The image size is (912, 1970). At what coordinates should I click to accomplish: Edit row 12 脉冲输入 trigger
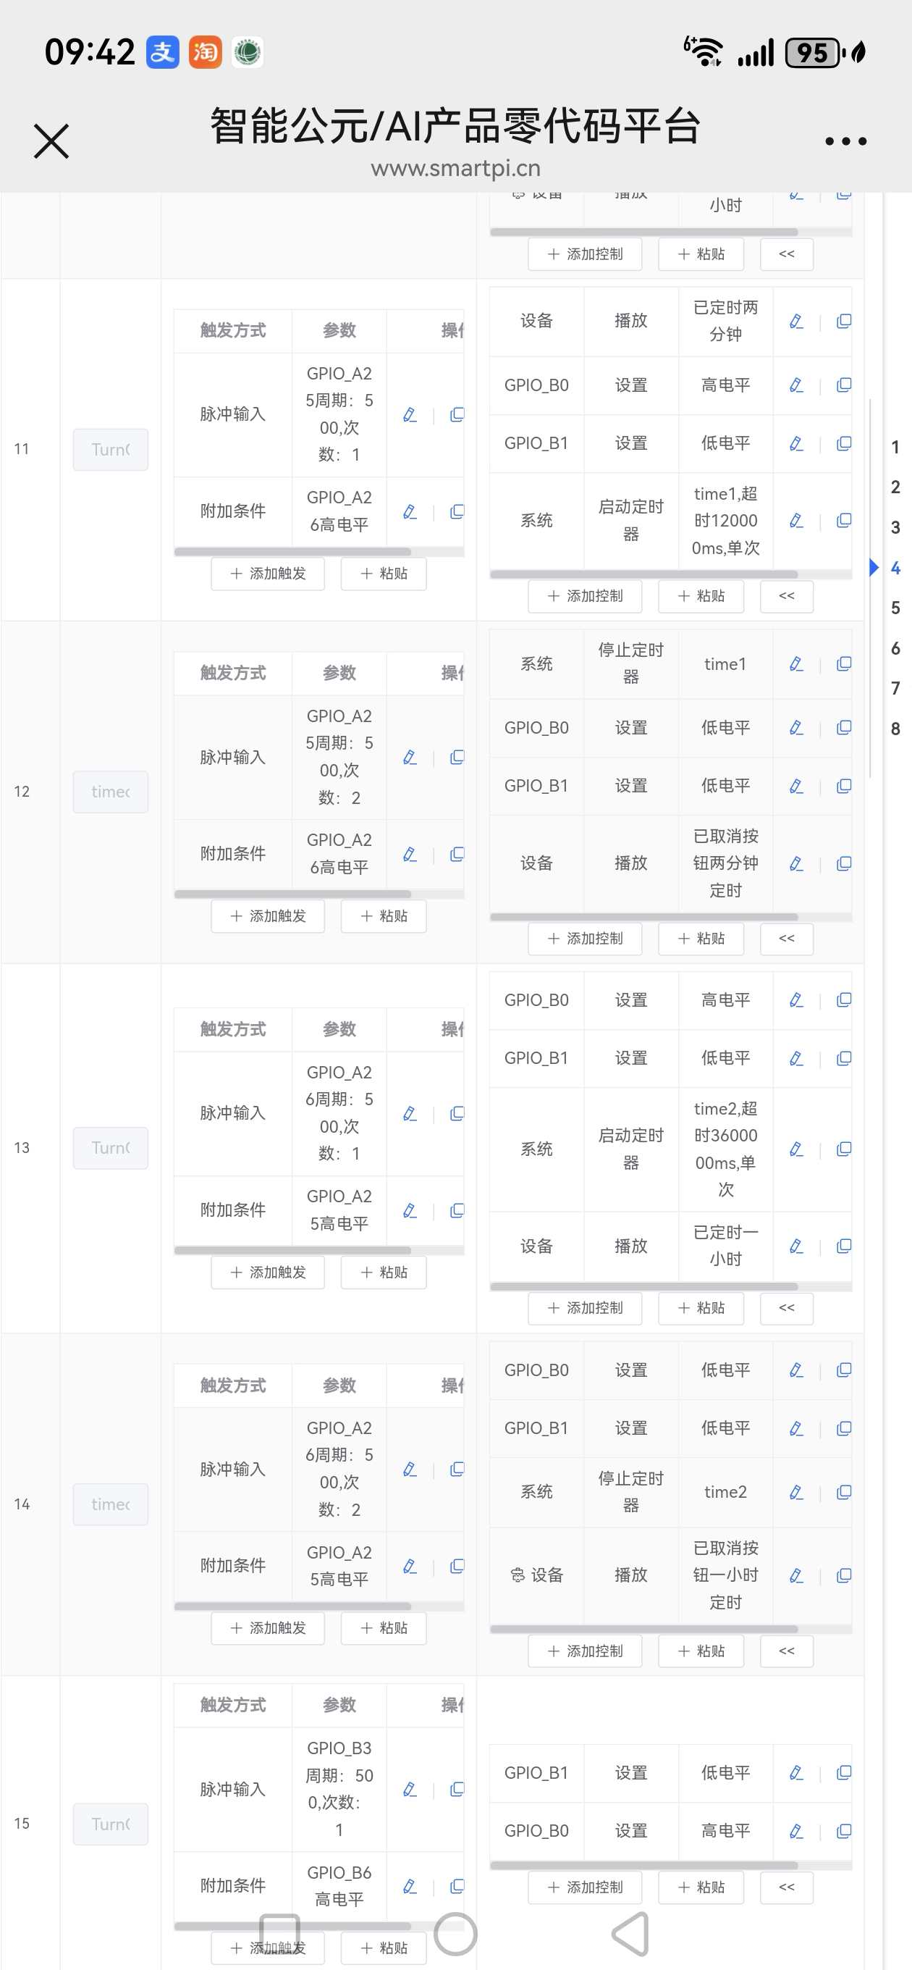[410, 757]
